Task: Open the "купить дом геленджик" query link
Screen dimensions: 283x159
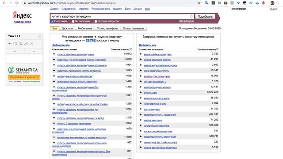Action: point(157,76)
